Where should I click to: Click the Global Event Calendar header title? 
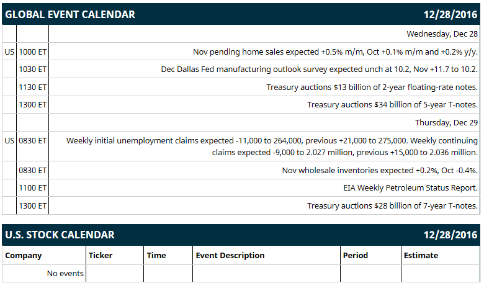point(70,14)
